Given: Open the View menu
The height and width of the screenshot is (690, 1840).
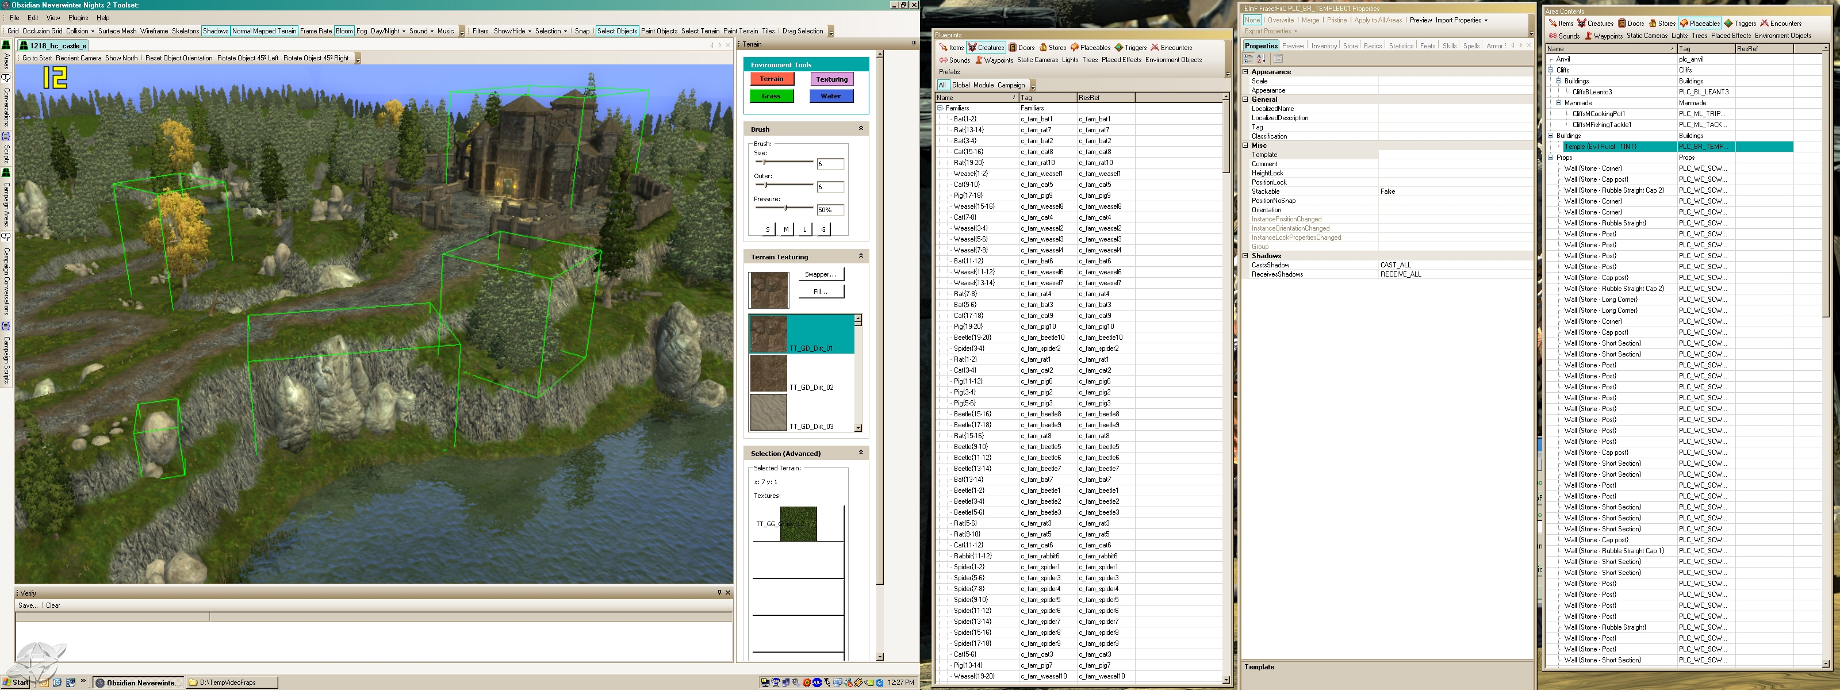Looking at the screenshot, I should pos(53,18).
